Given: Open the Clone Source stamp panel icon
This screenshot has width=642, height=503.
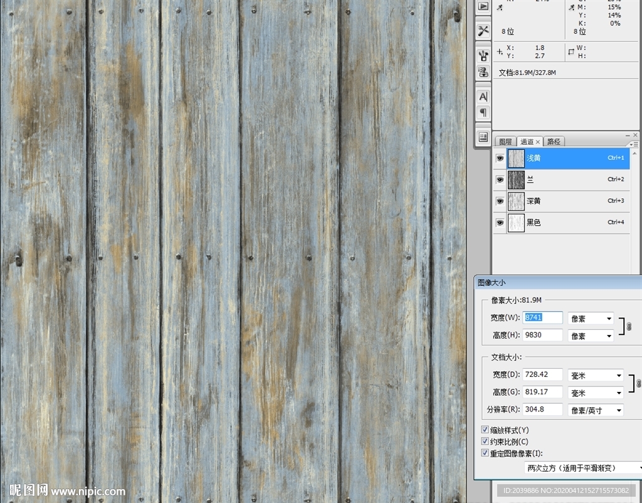Looking at the screenshot, I should pos(483,72).
